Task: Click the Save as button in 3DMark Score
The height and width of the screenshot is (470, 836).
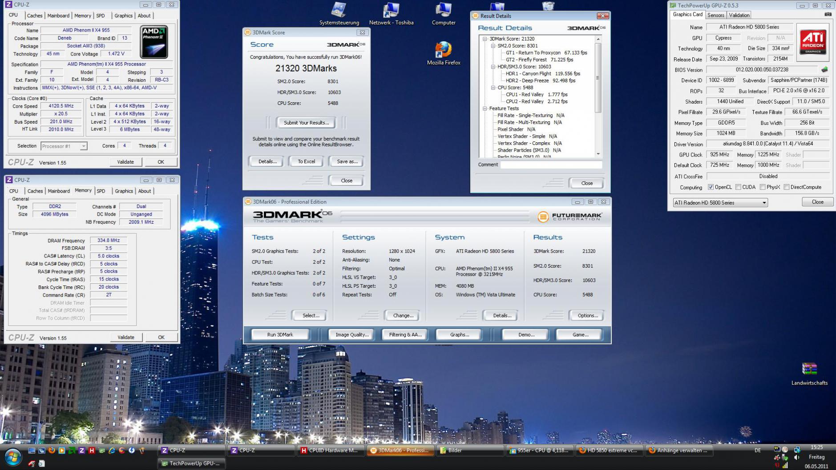Action: coord(347,161)
